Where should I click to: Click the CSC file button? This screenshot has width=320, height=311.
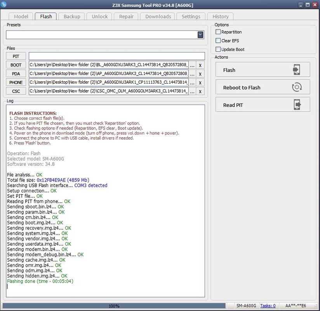[16, 91]
